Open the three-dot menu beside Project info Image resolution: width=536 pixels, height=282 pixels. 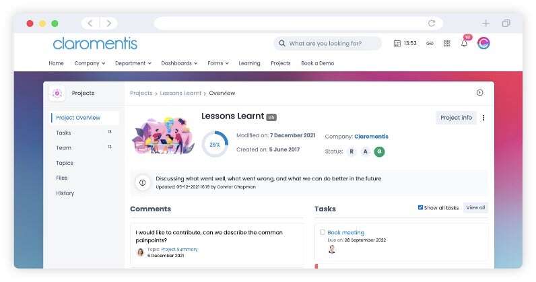[x=483, y=118]
